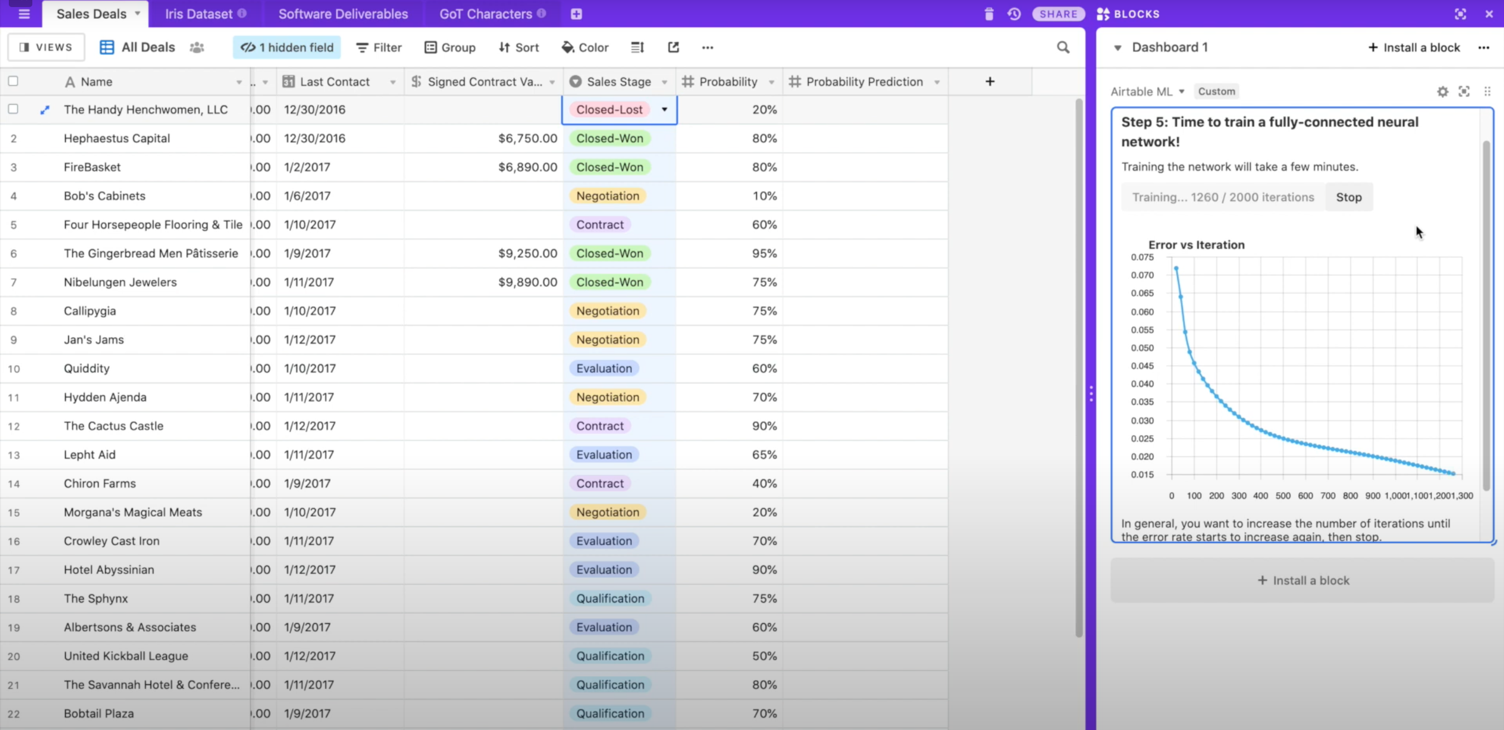Toggle select-all rows checkbox in header

pos(13,82)
